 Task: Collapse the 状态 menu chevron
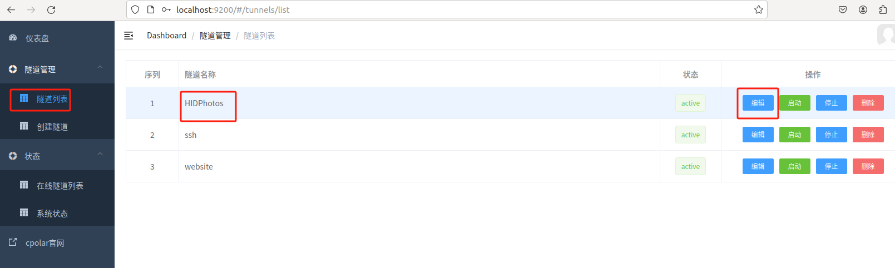tap(100, 154)
